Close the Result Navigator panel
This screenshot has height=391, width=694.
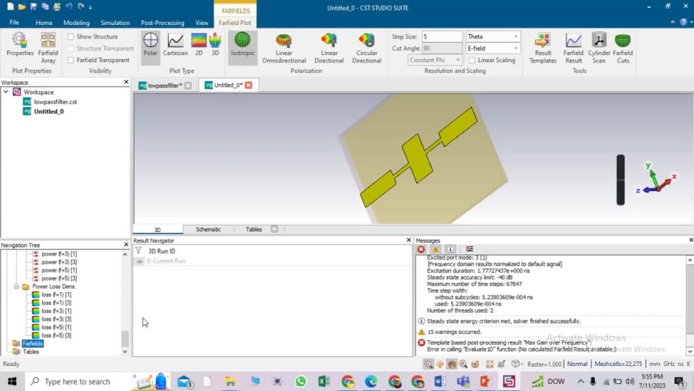click(409, 240)
